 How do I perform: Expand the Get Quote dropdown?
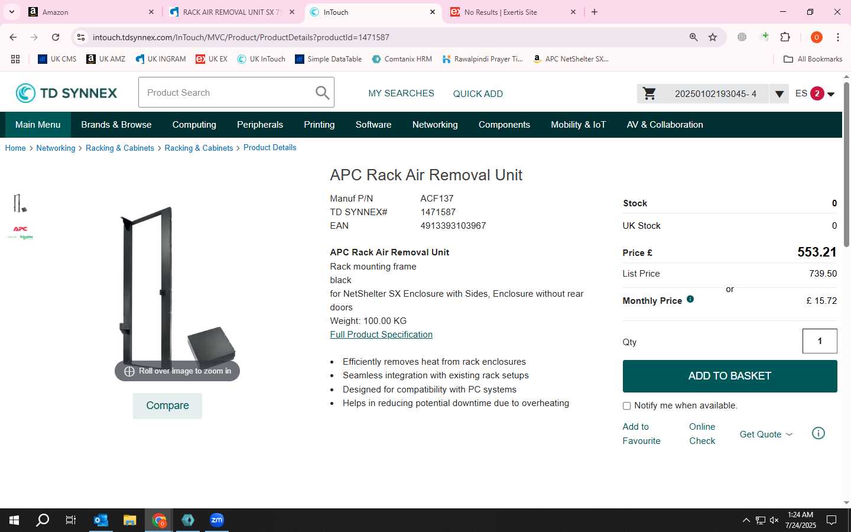click(x=766, y=434)
